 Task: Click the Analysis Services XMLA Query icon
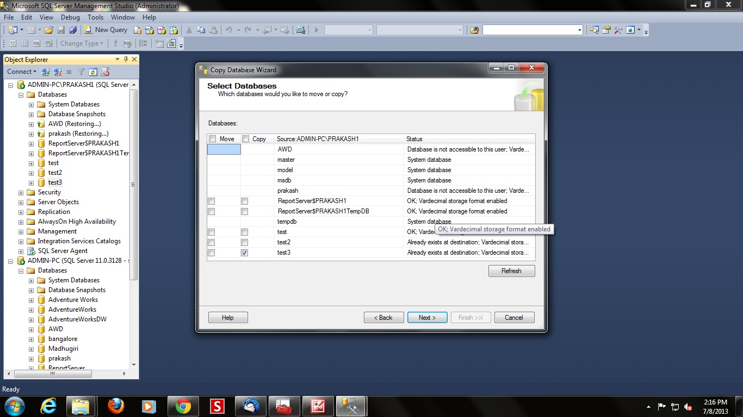tap(174, 30)
